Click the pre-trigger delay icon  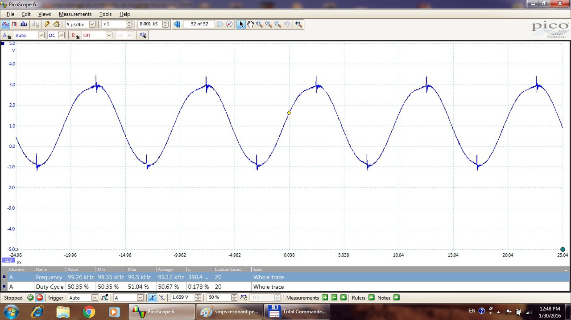click(244, 298)
